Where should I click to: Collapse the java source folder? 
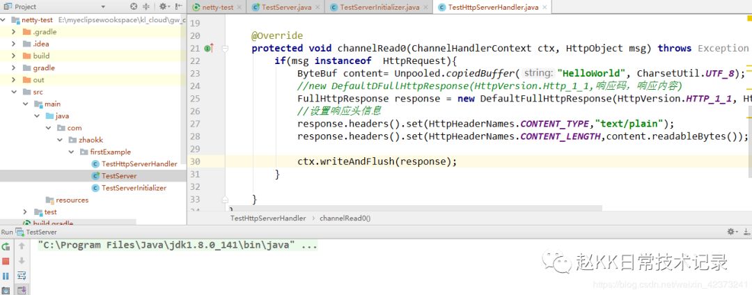pyautogui.click(x=37, y=116)
